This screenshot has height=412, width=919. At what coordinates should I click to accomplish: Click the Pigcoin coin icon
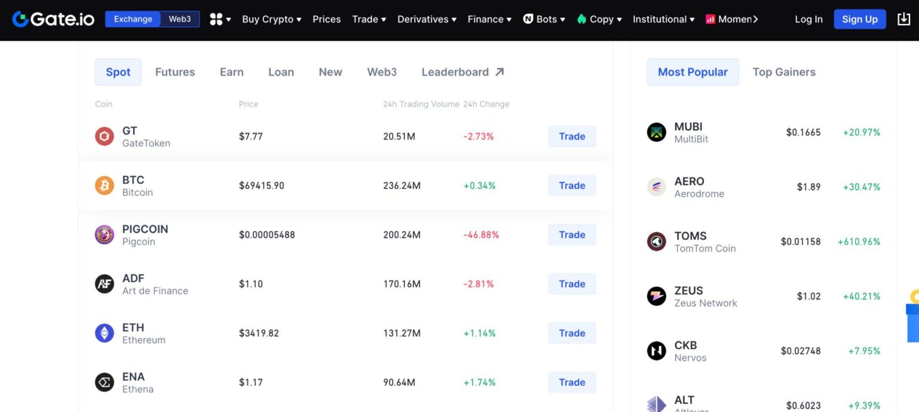104,234
